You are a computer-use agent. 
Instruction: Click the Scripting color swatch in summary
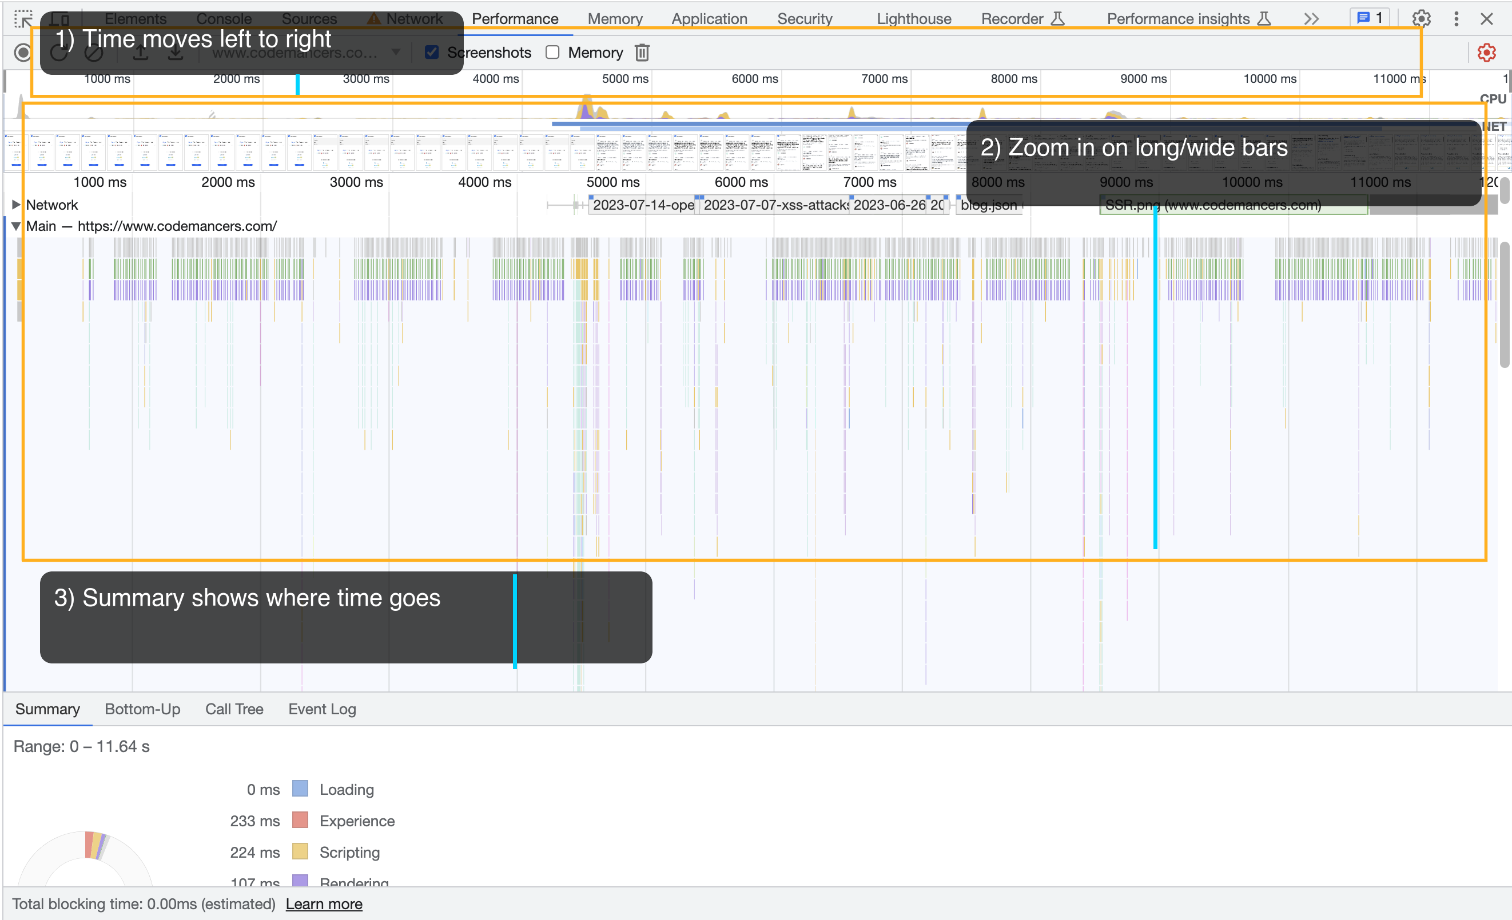300,851
